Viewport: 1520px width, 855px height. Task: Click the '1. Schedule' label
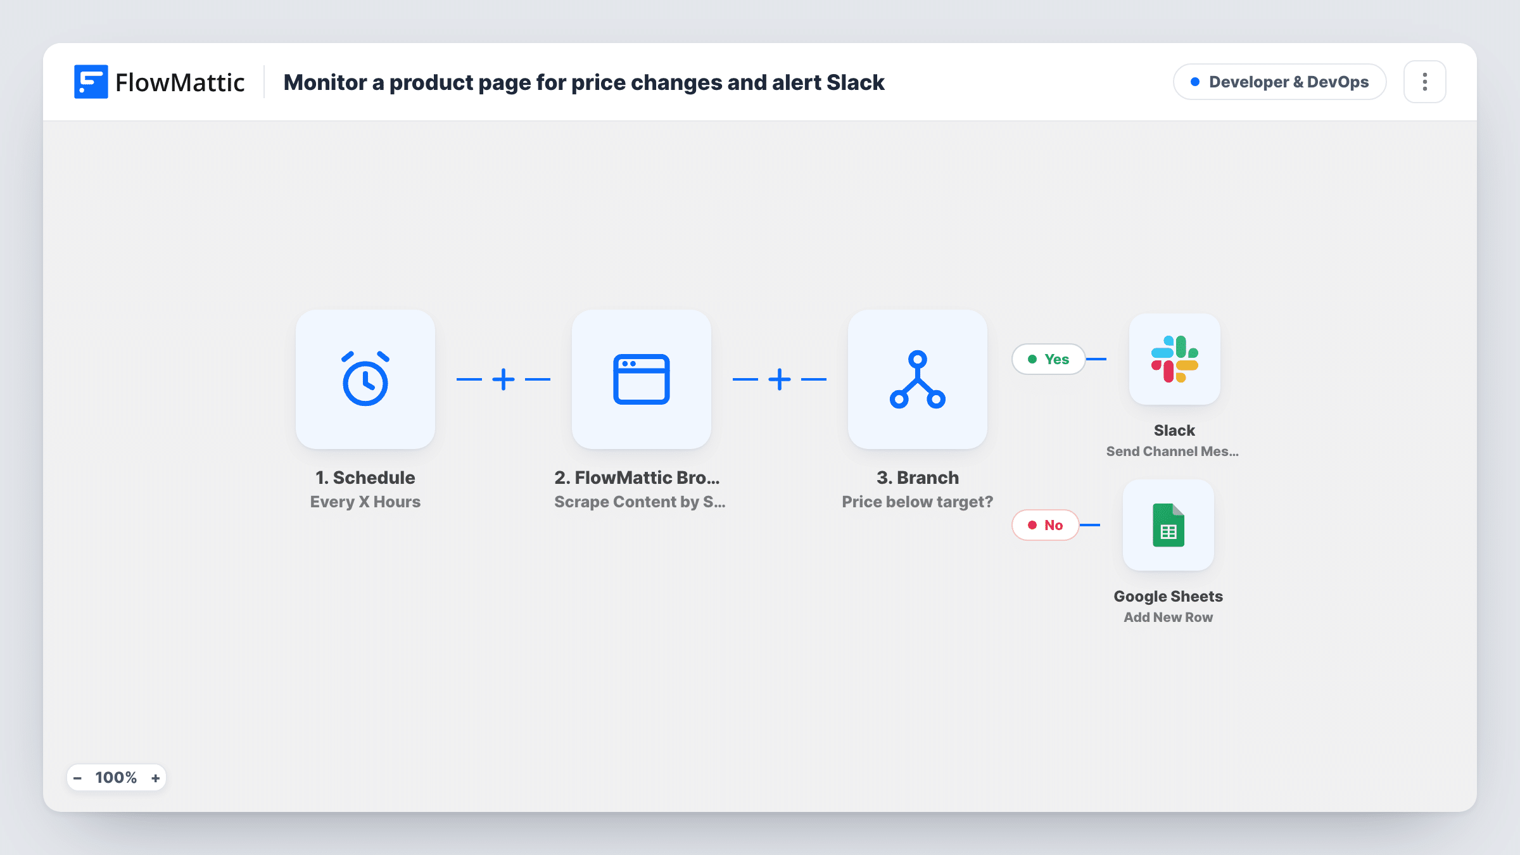[x=365, y=478]
